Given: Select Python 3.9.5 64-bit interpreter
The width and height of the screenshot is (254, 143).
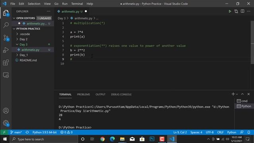Looking at the screenshot, I should pos(44,132).
